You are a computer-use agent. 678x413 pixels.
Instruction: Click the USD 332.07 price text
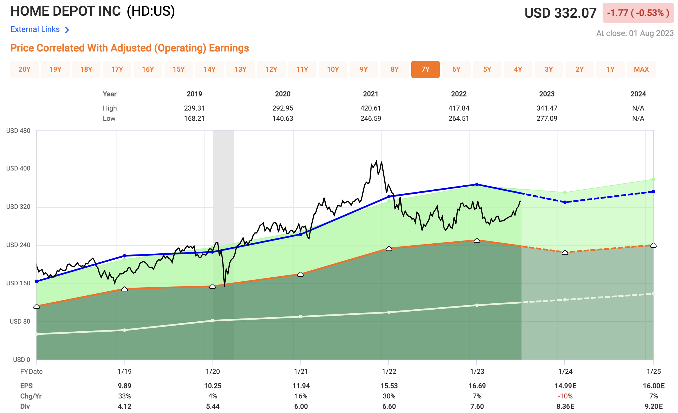560,13
